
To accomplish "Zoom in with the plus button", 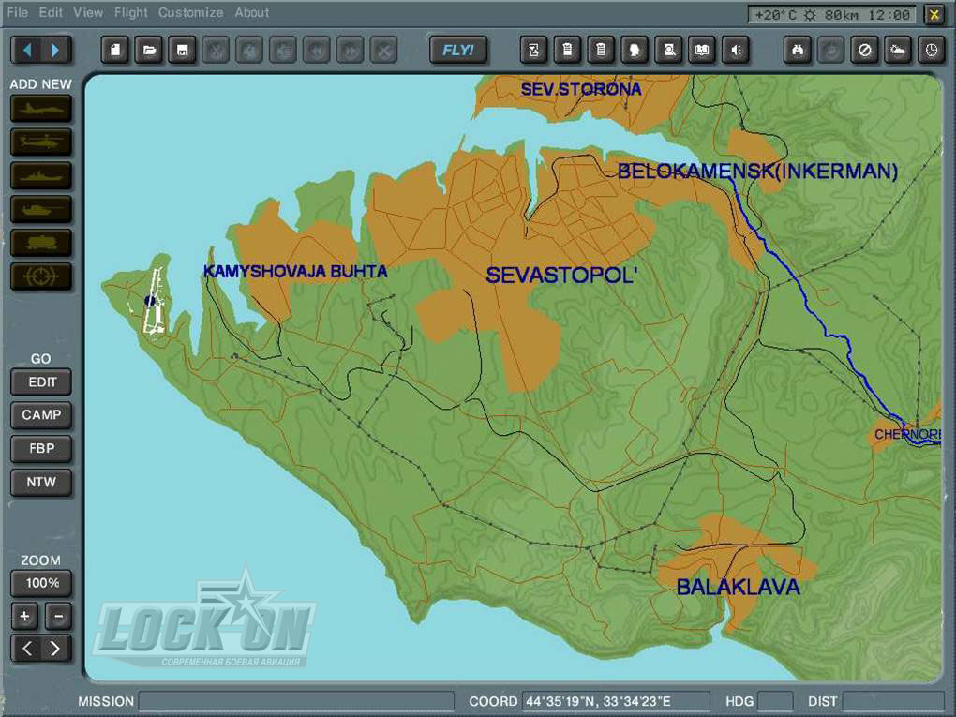I will pyautogui.click(x=24, y=617).
